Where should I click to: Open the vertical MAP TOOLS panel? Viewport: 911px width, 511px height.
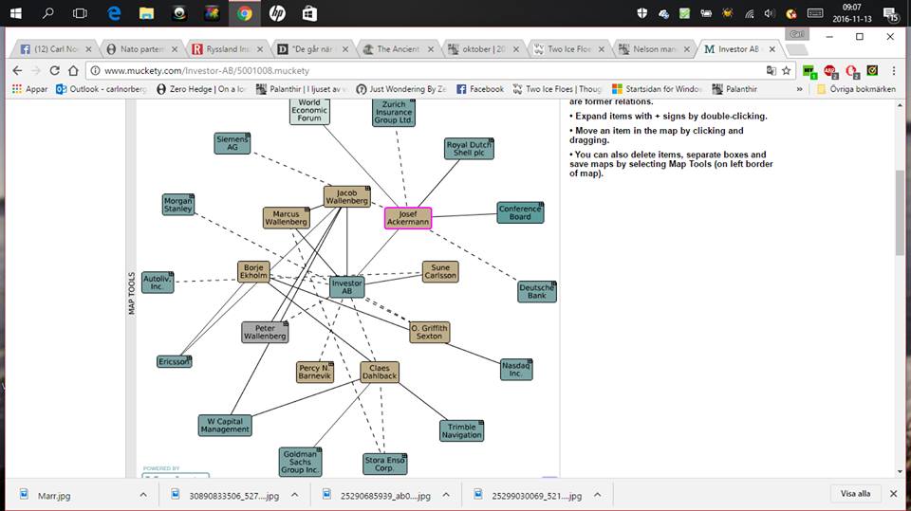132,292
